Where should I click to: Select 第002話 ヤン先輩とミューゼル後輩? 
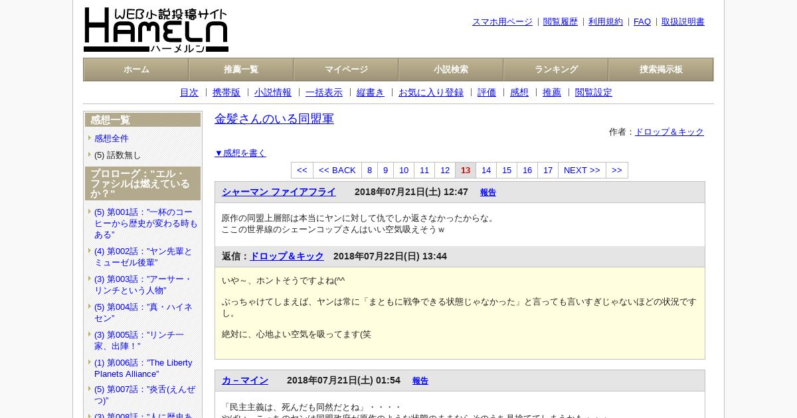pyautogui.click(x=143, y=257)
